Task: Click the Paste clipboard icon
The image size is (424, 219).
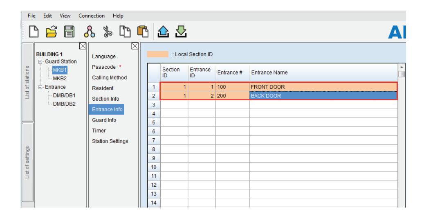Action: tap(143, 32)
